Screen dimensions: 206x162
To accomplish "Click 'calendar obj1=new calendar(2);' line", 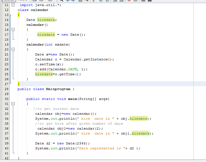I will (70, 129).
